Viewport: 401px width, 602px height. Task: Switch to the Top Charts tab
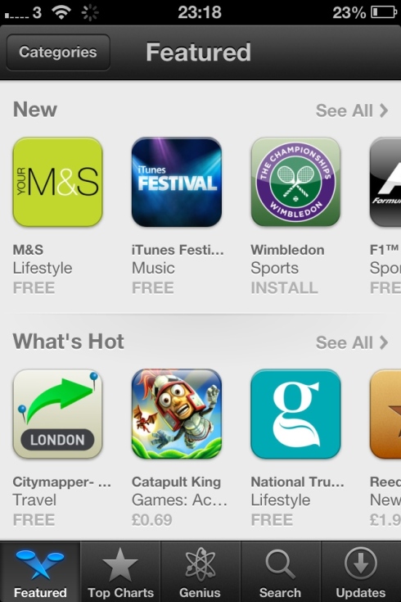click(x=120, y=572)
